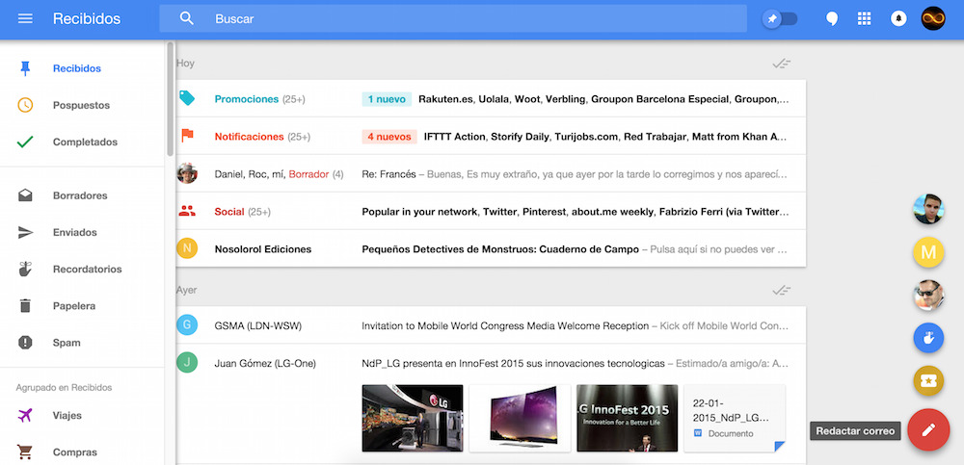Click the Spam warning icon
Screen dimensions: 964x465
click(x=25, y=342)
